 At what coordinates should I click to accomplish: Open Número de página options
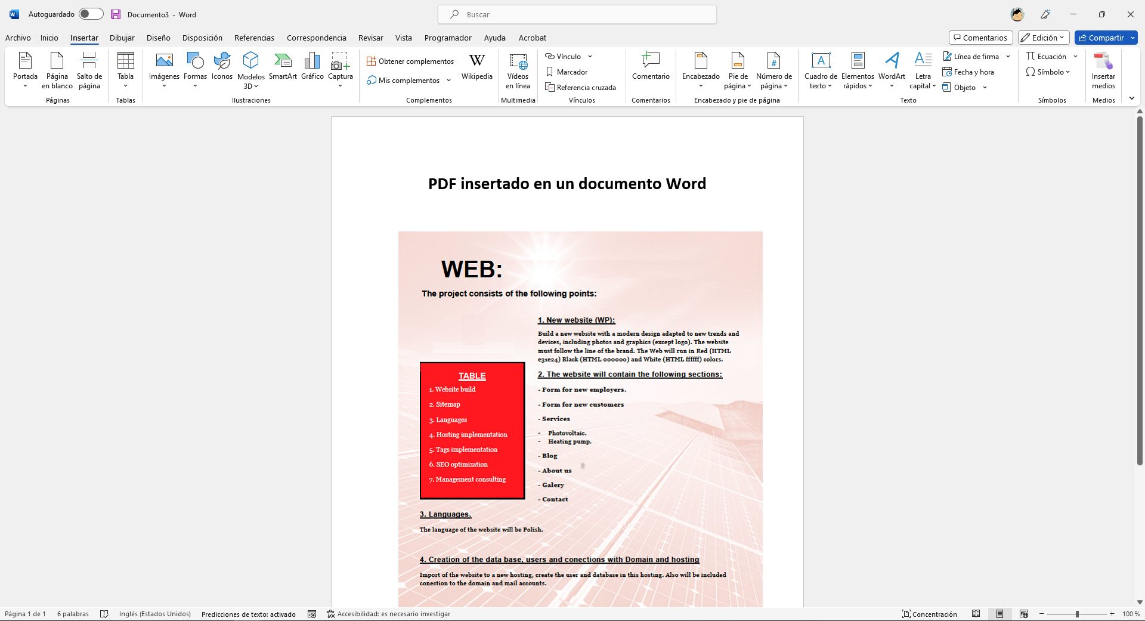tap(774, 70)
